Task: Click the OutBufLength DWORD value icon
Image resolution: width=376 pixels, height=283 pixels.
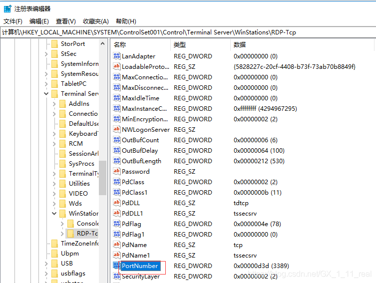Action: click(117, 161)
